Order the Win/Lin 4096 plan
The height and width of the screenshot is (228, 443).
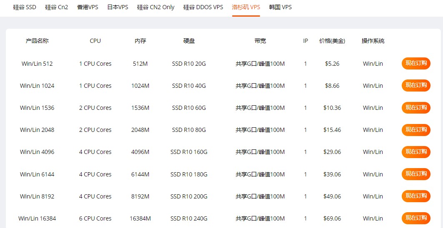[416, 152]
